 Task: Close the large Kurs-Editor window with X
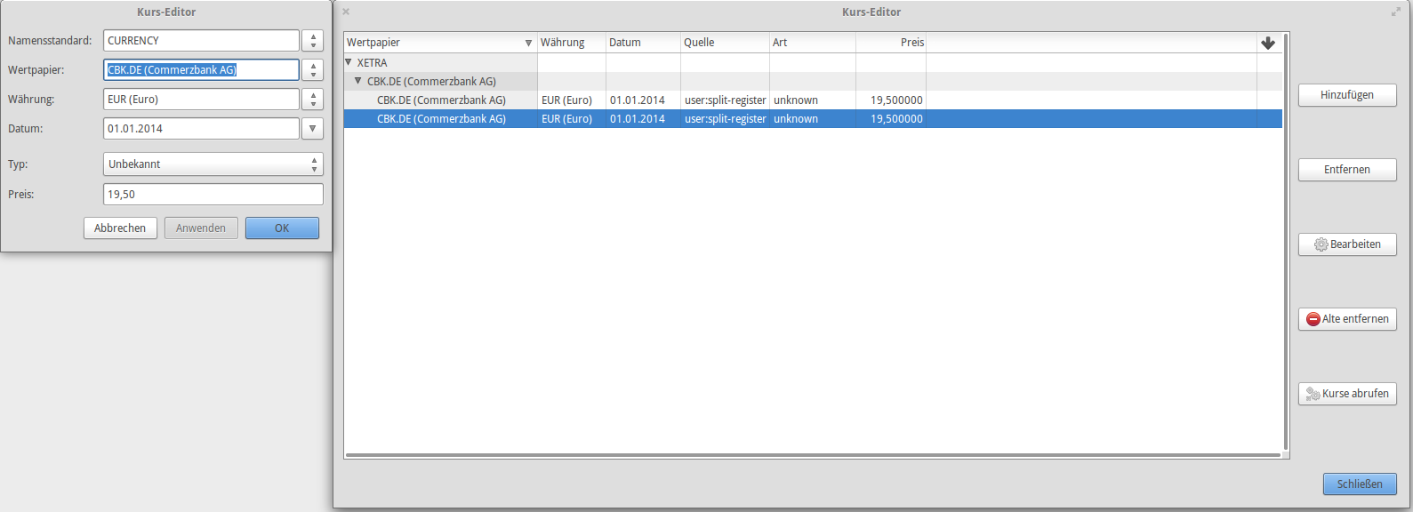click(346, 12)
